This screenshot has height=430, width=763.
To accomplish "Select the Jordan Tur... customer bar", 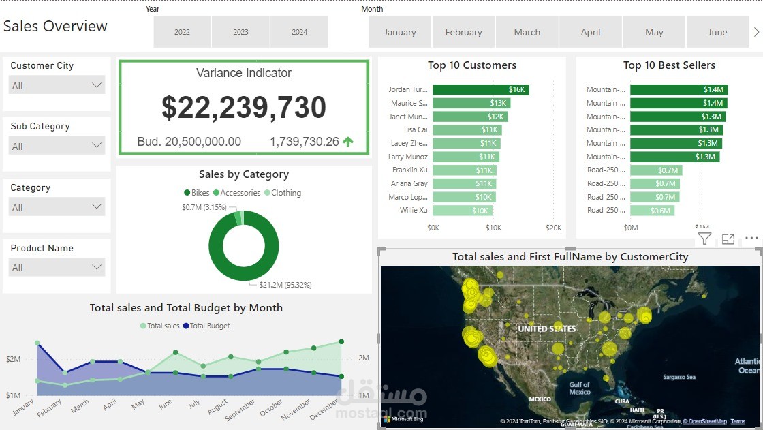I will point(481,89).
